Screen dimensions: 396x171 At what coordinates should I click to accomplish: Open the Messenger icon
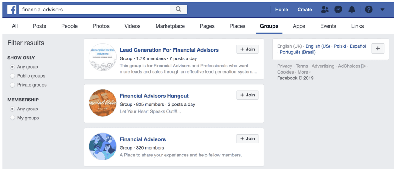click(x=338, y=10)
